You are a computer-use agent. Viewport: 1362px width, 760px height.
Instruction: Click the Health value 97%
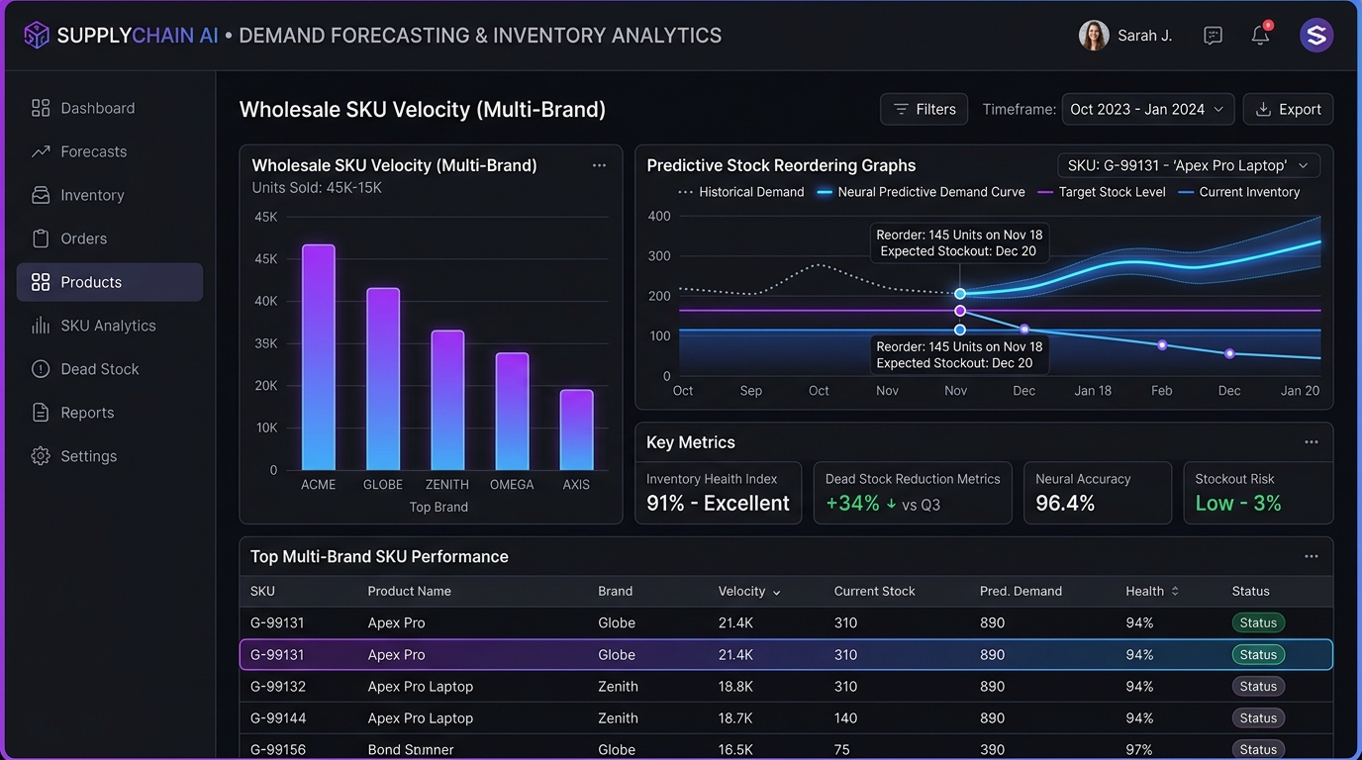(1139, 749)
